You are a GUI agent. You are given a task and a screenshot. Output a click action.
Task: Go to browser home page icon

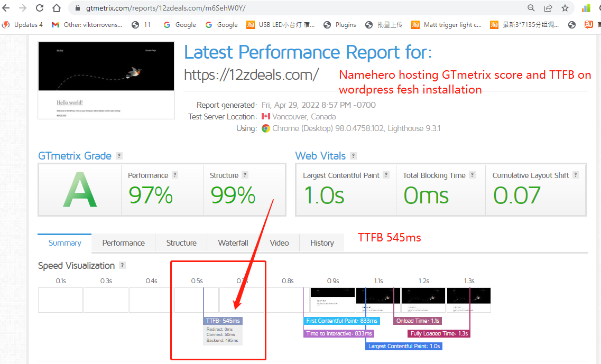point(57,8)
